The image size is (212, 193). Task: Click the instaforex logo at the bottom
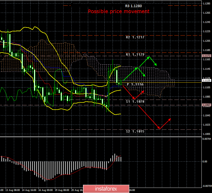click(106, 189)
